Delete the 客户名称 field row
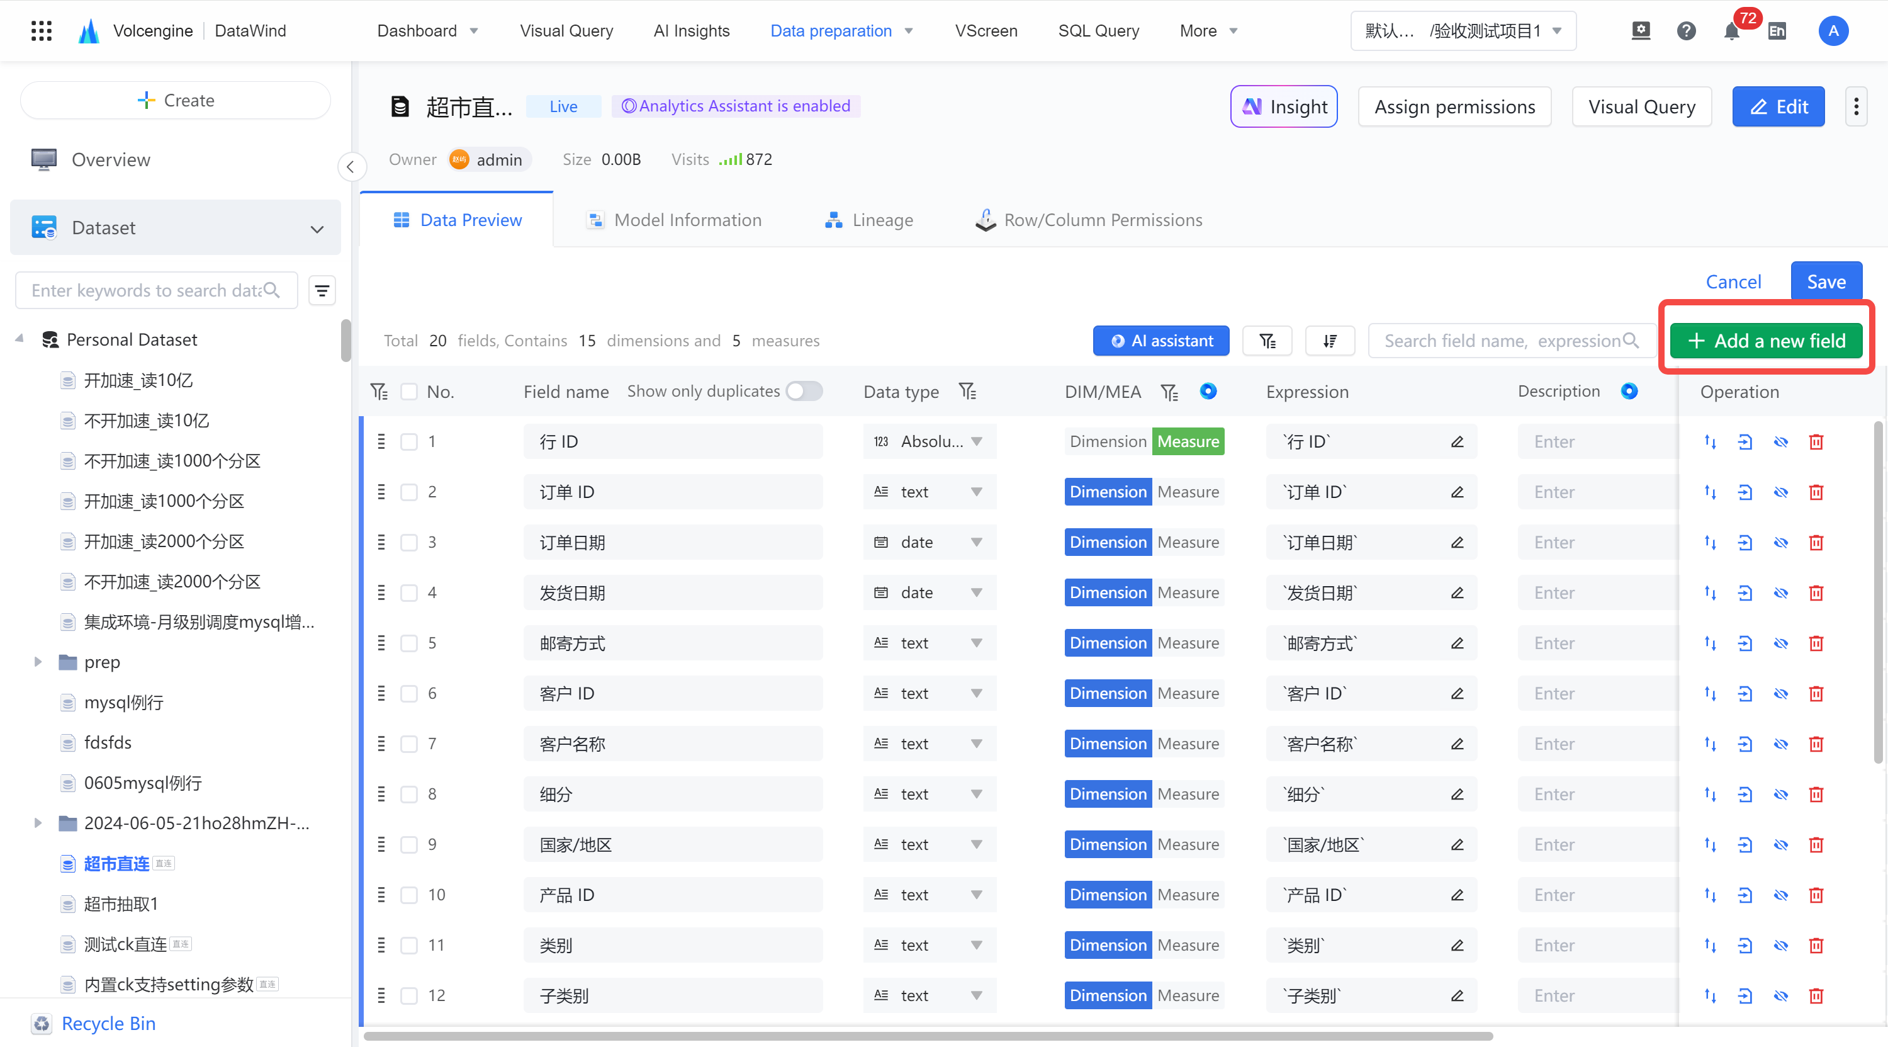This screenshot has height=1047, width=1888. click(x=1816, y=744)
